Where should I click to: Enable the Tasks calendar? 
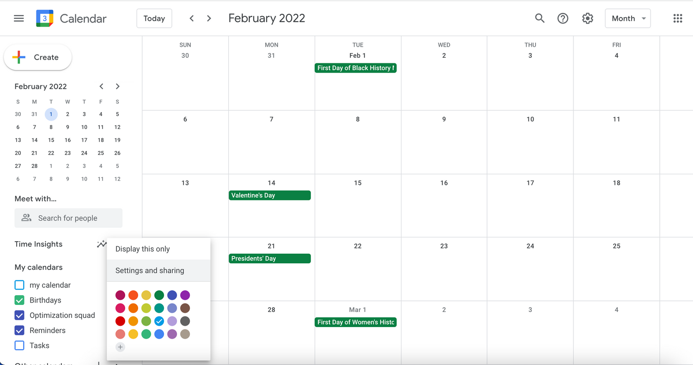[19, 345]
